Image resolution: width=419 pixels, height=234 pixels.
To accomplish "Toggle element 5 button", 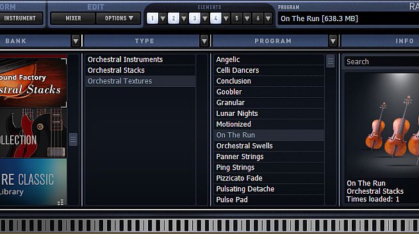I will [237, 19].
